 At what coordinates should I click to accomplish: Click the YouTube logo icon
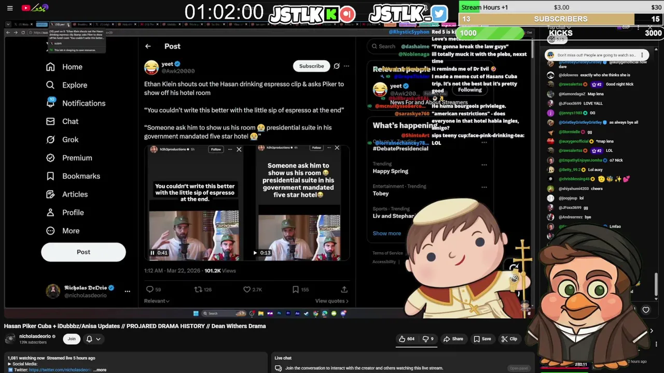coord(25,8)
